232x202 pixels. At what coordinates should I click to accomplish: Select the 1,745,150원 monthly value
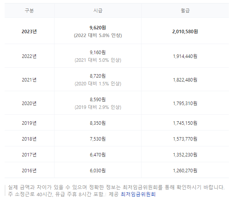pyautogui.click(x=185, y=123)
